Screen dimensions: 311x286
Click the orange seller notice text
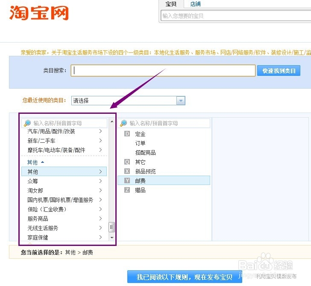pos(166,52)
